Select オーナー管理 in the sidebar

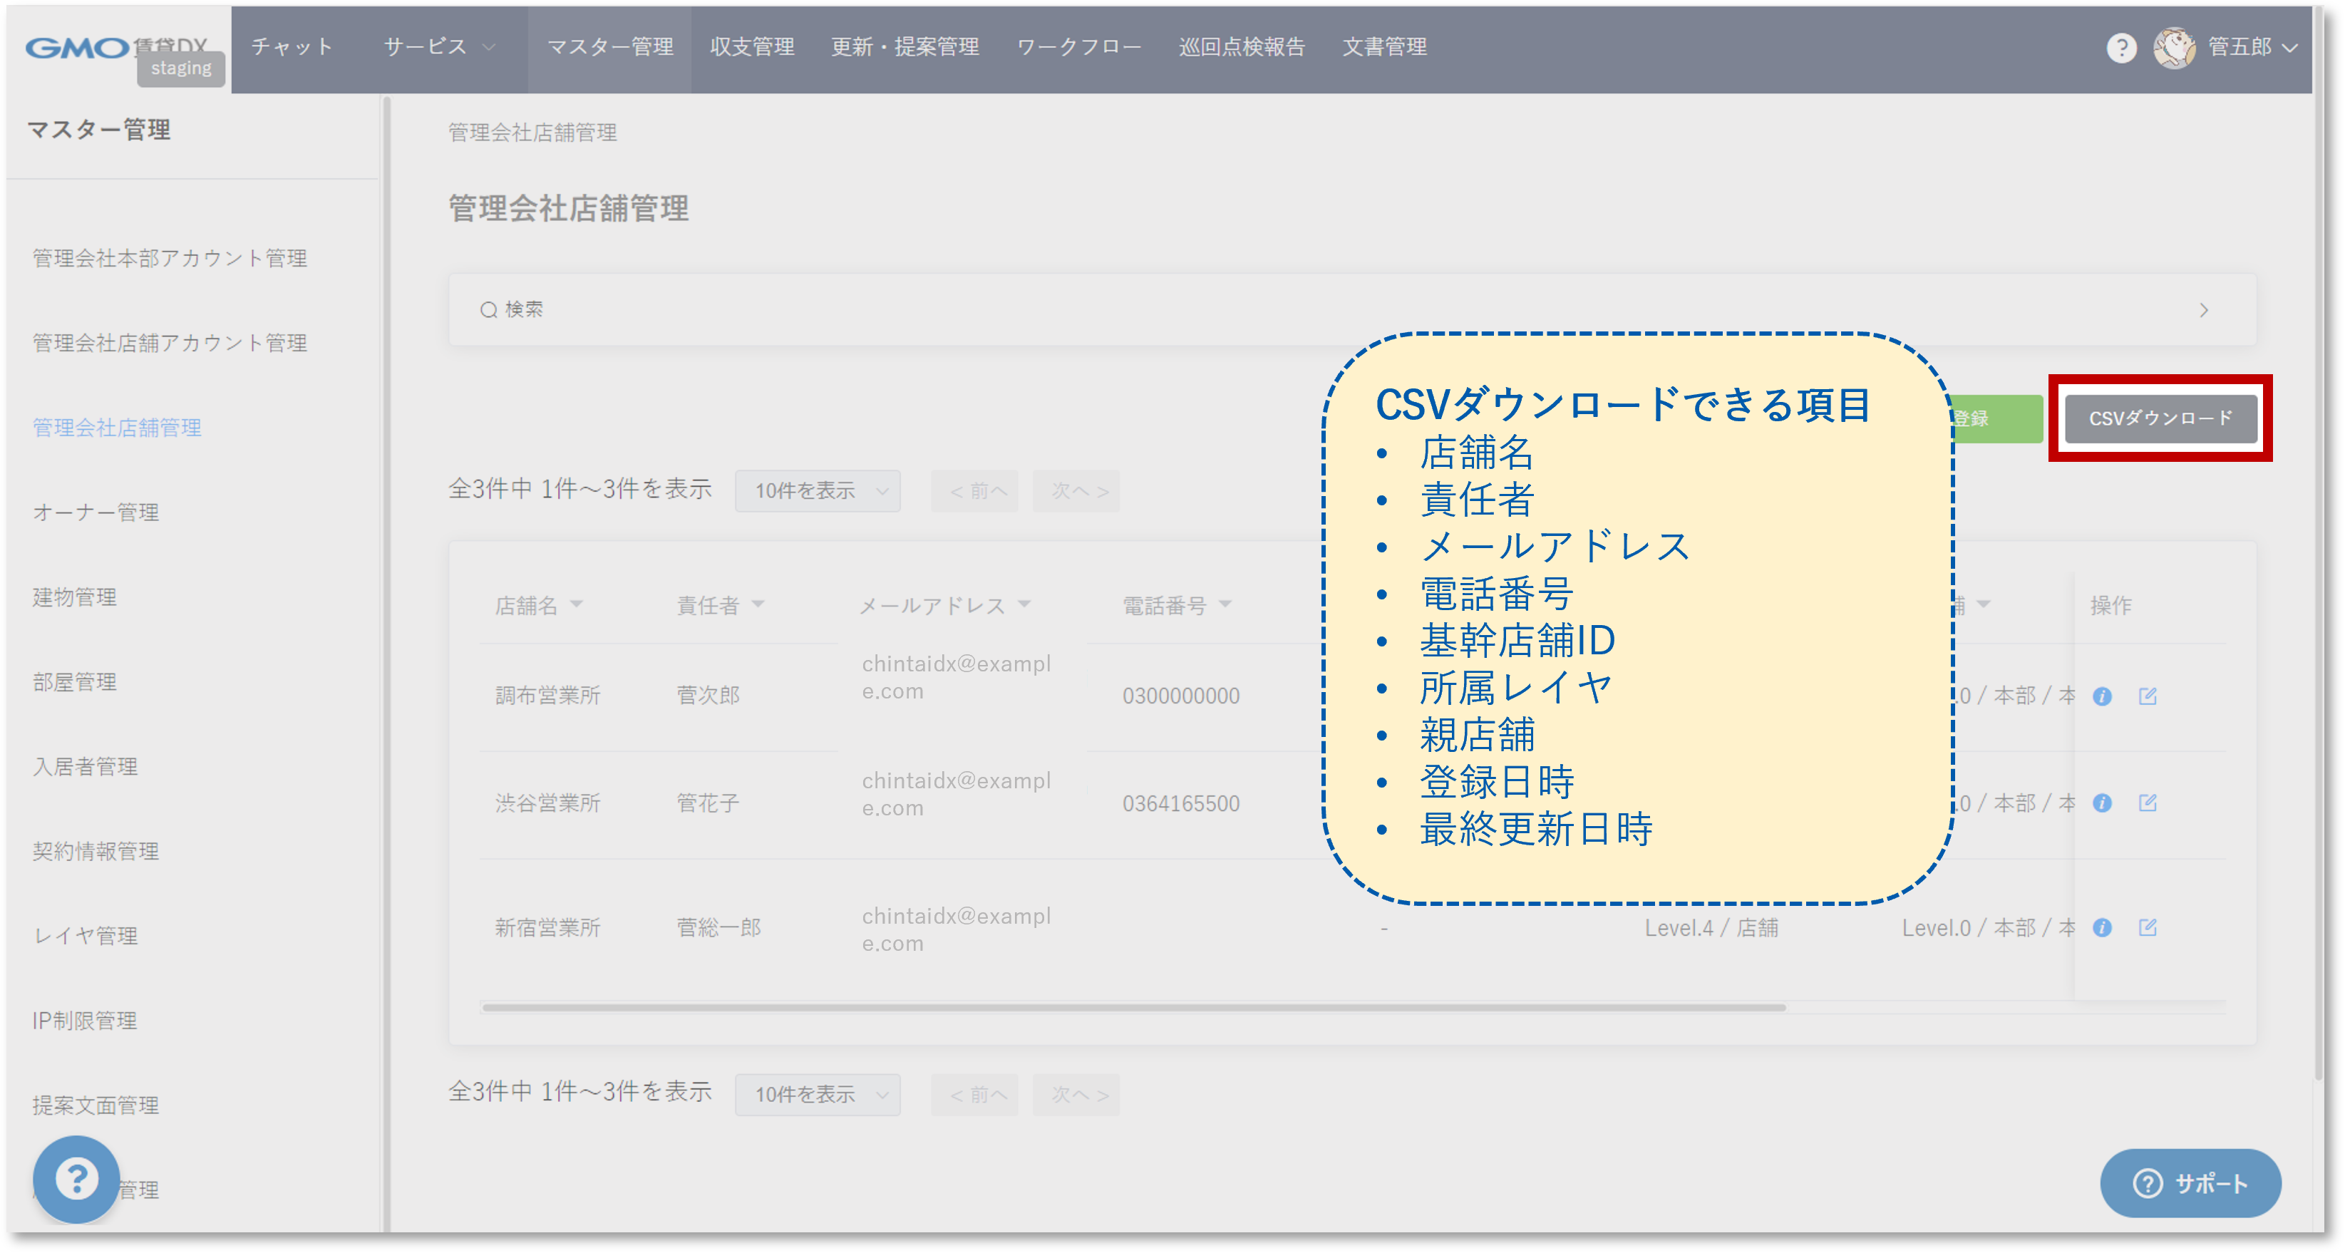pos(96,512)
